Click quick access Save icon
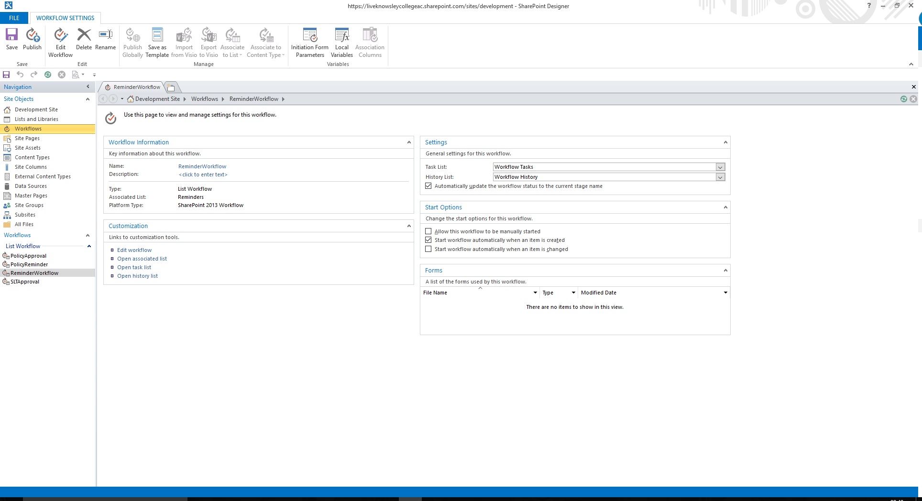922x501 pixels. (x=6, y=75)
